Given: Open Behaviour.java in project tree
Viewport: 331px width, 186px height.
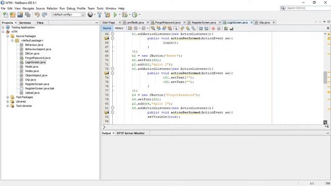Looking at the screenshot, I should [34, 45].
